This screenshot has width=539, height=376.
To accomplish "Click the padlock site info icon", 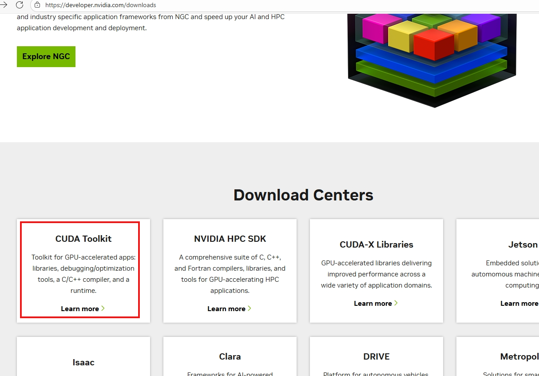I will tap(37, 5).
